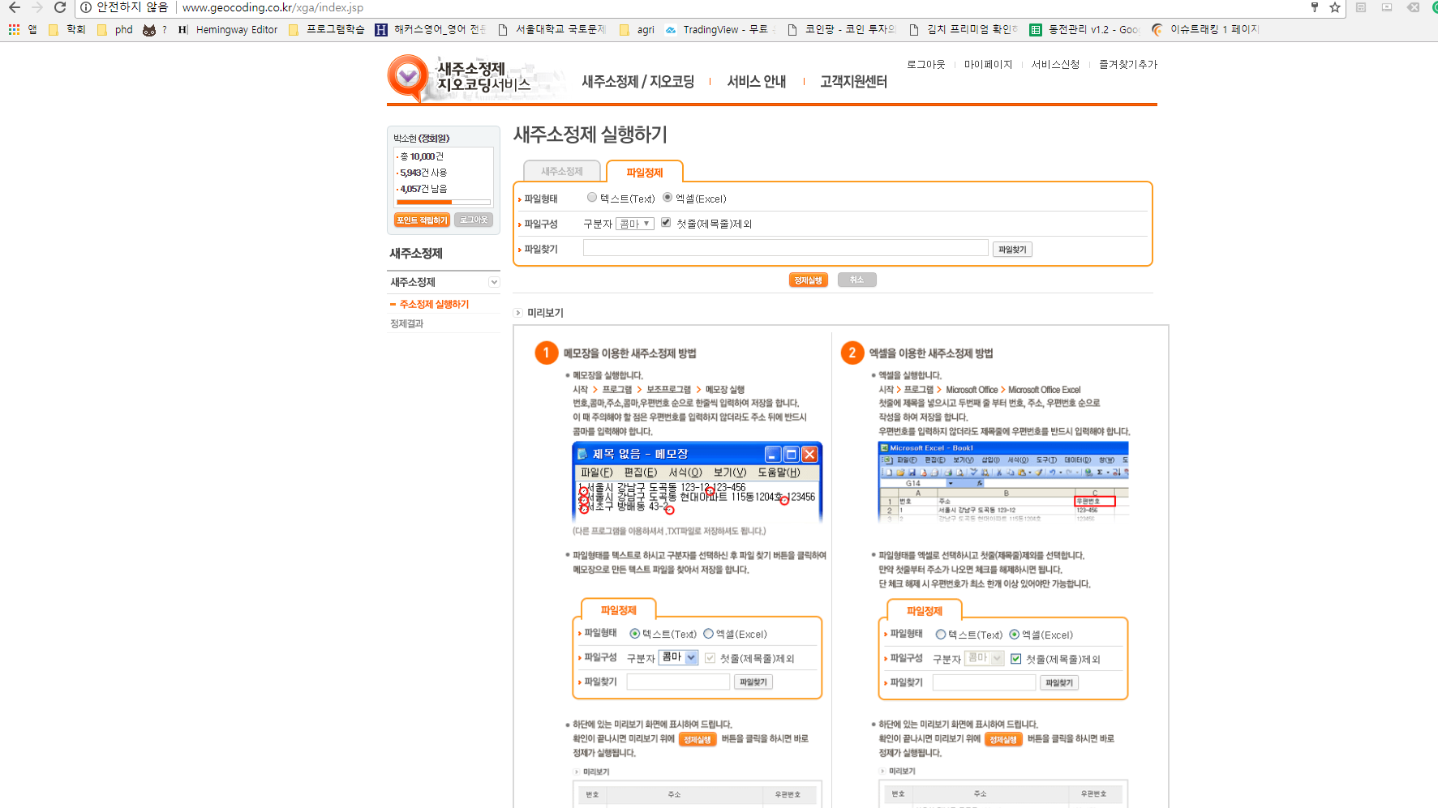Click the orange 정제실행 button
1438x808 pixels.
coord(808,280)
